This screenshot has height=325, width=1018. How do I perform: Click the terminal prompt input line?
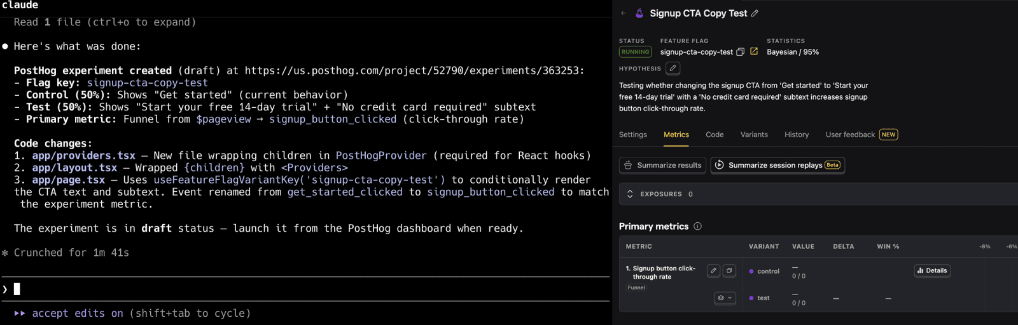(x=305, y=289)
